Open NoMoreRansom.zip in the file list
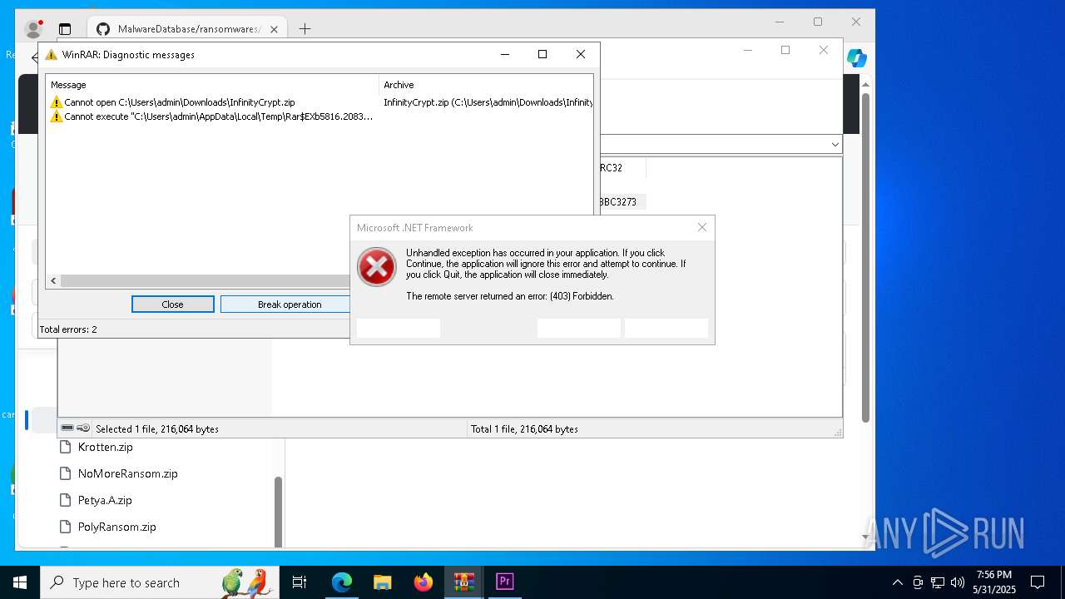The width and height of the screenshot is (1065, 599). pos(127,473)
